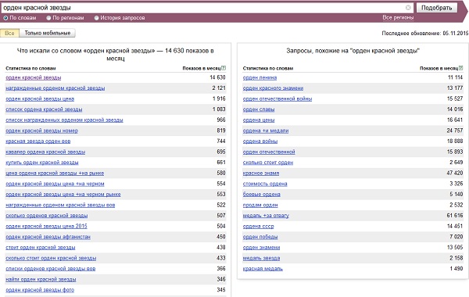The image size is (469, 297).
Task: Open 'орден красной звезды фото' link
Action: tap(40, 290)
